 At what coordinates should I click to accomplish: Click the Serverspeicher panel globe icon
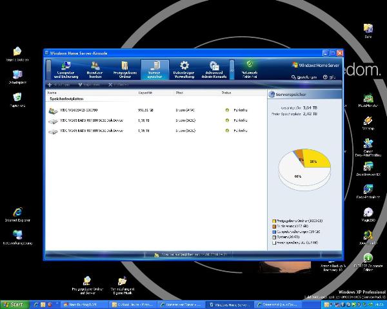click(272, 95)
